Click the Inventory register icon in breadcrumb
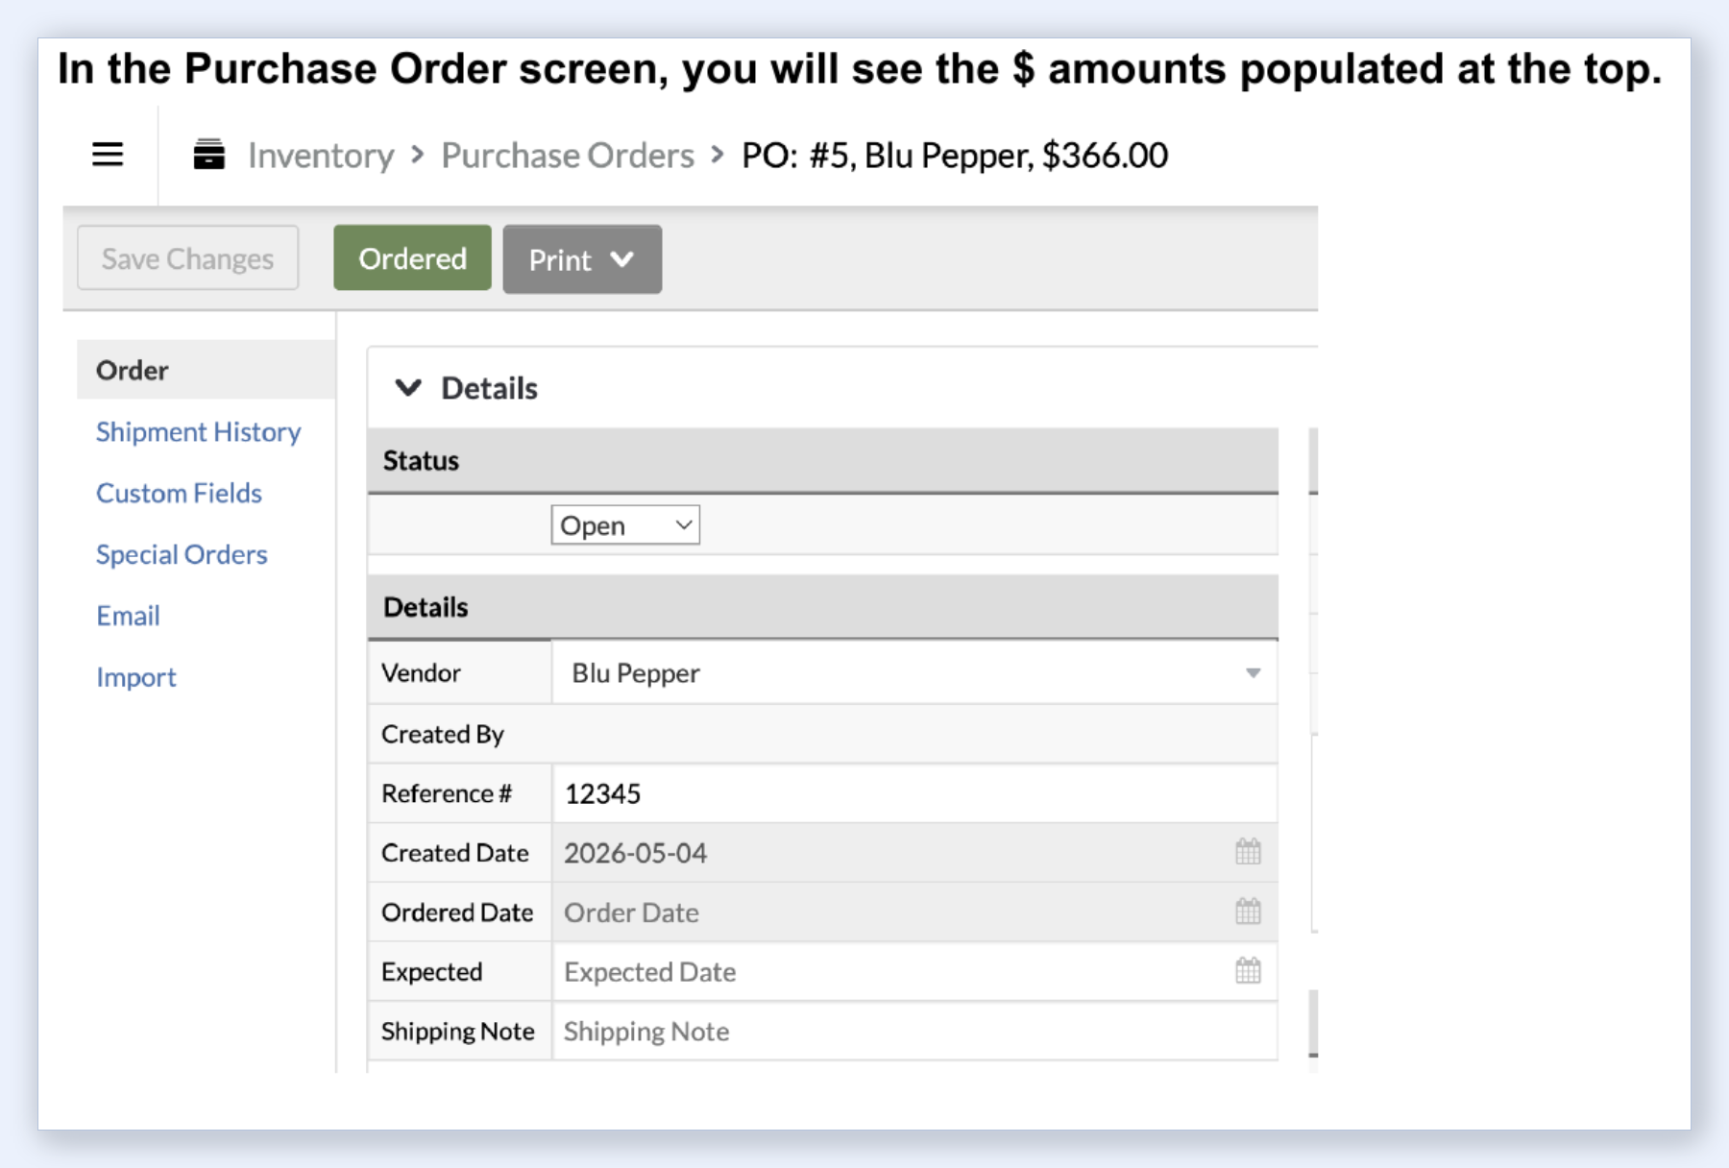The height and width of the screenshot is (1168, 1729). click(208, 155)
